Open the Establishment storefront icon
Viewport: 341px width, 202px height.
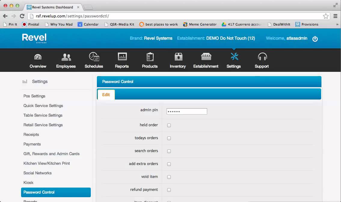206,57
